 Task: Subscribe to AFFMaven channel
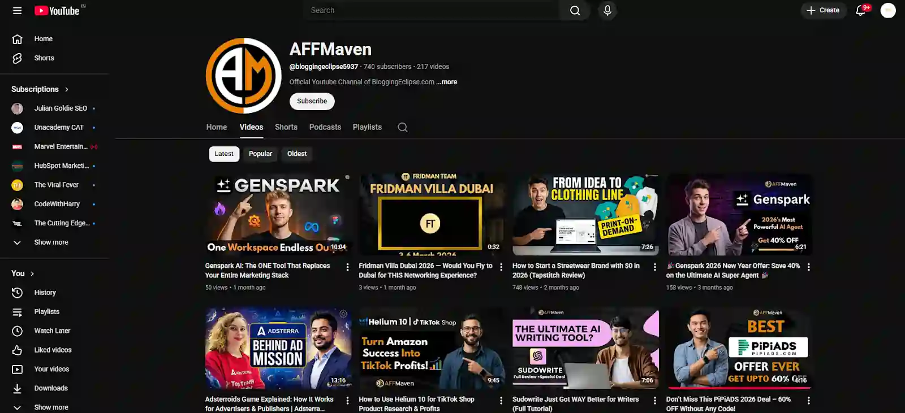[x=312, y=101]
